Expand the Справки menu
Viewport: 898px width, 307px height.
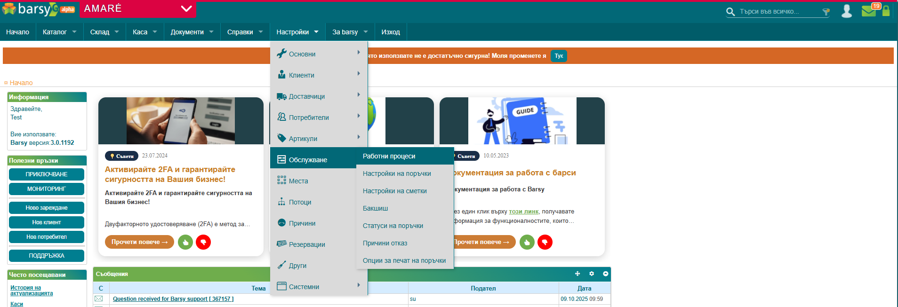[245, 32]
